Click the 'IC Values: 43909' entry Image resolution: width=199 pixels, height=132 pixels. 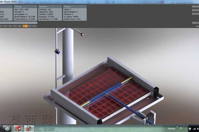[x=71, y=17]
